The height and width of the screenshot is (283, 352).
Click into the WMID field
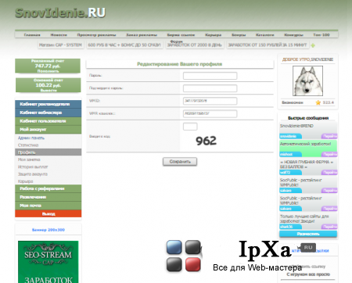[210, 101]
